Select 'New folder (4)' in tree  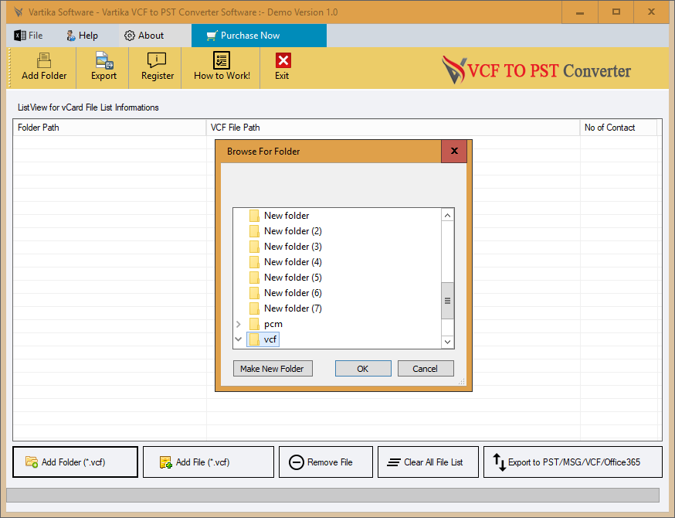click(x=293, y=262)
